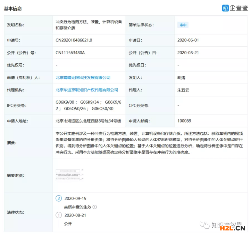250x236 pixels.
Task: Click the publication number CN111563480A
Action: click(70, 53)
